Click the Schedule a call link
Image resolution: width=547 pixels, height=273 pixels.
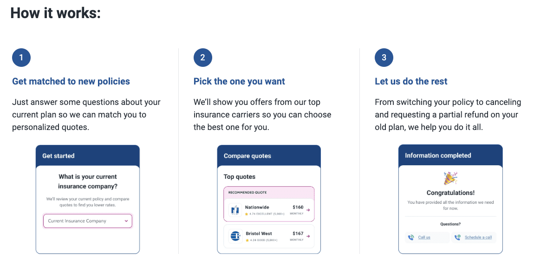477,237
